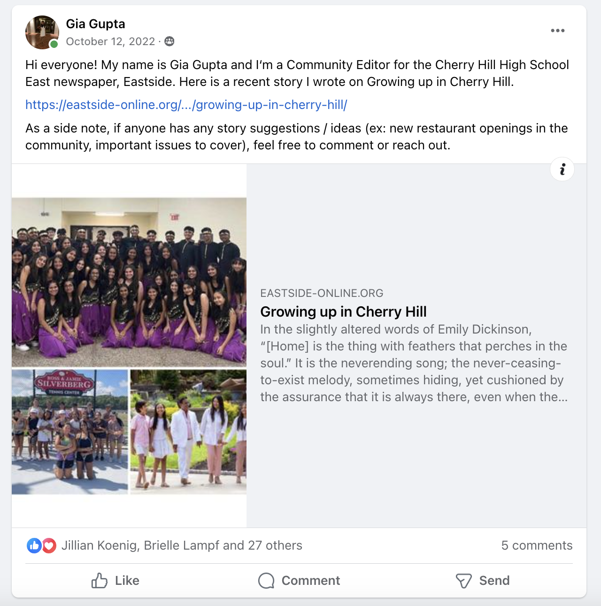The width and height of the screenshot is (601, 606).
Task: Click the speech bubble Comment icon
Action: pyautogui.click(x=266, y=581)
